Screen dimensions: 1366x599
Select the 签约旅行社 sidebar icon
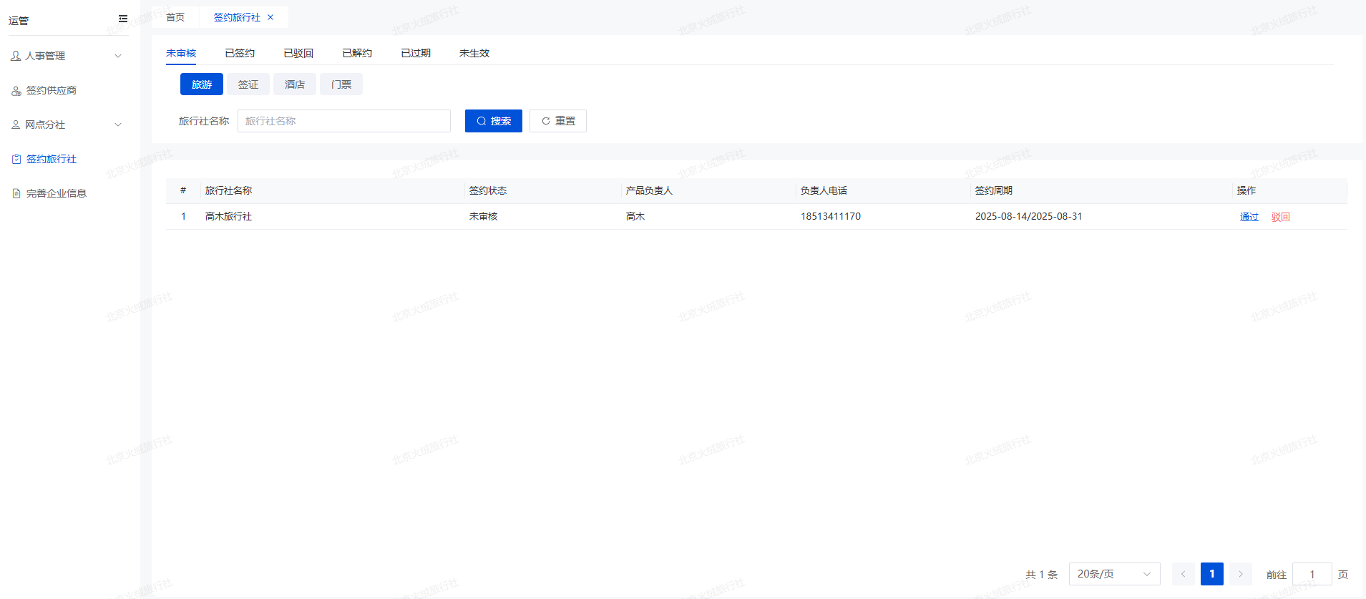click(16, 159)
